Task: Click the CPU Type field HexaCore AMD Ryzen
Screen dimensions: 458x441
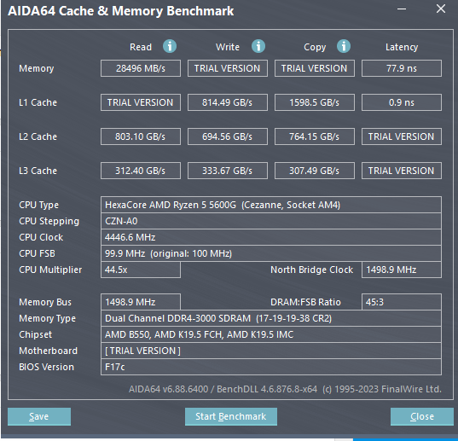Action: [x=270, y=205]
